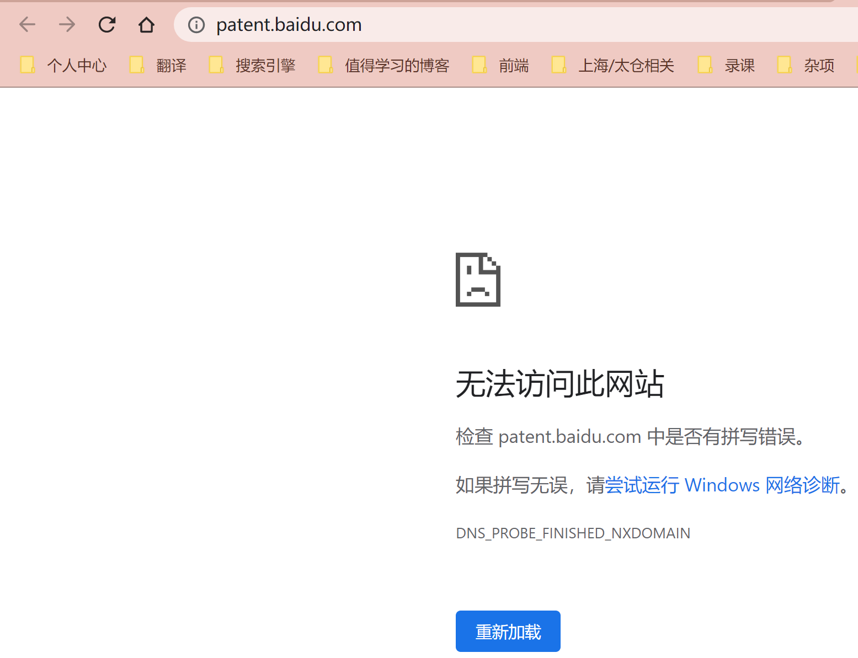Open the 翻译 bookmark folder
858x658 pixels.
(x=158, y=66)
